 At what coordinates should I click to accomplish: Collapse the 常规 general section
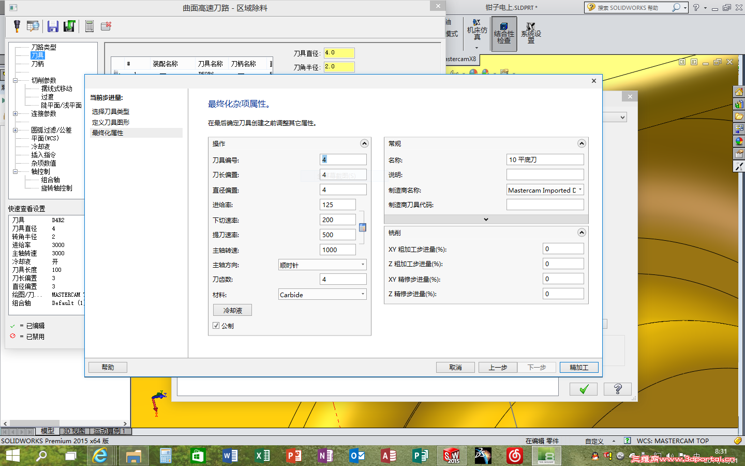point(582,143)
